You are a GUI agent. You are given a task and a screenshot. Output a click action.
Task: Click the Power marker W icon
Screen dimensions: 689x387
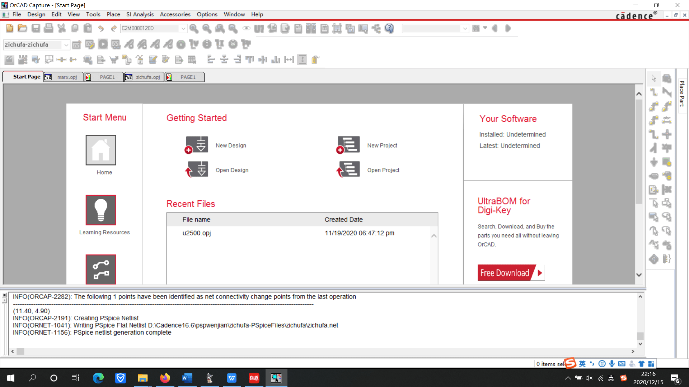pyautogui.click(x=233, y=44)
